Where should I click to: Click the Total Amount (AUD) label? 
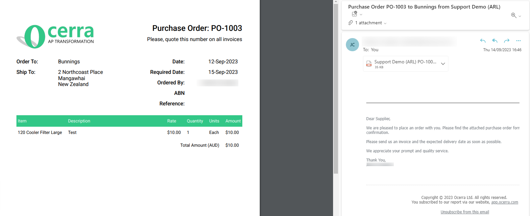pyautogui.click(x=200, y=145)
